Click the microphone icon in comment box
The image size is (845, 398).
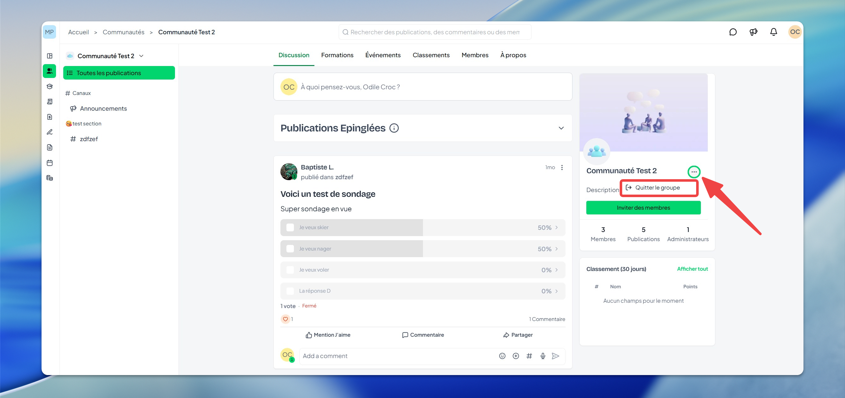pos(543,356)
